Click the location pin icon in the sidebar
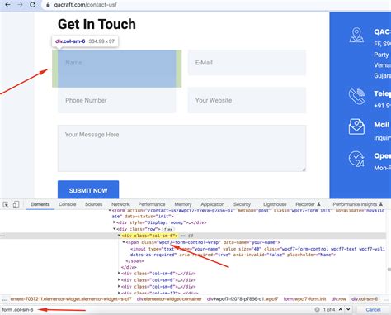391x315 pixels. point(356,35)
